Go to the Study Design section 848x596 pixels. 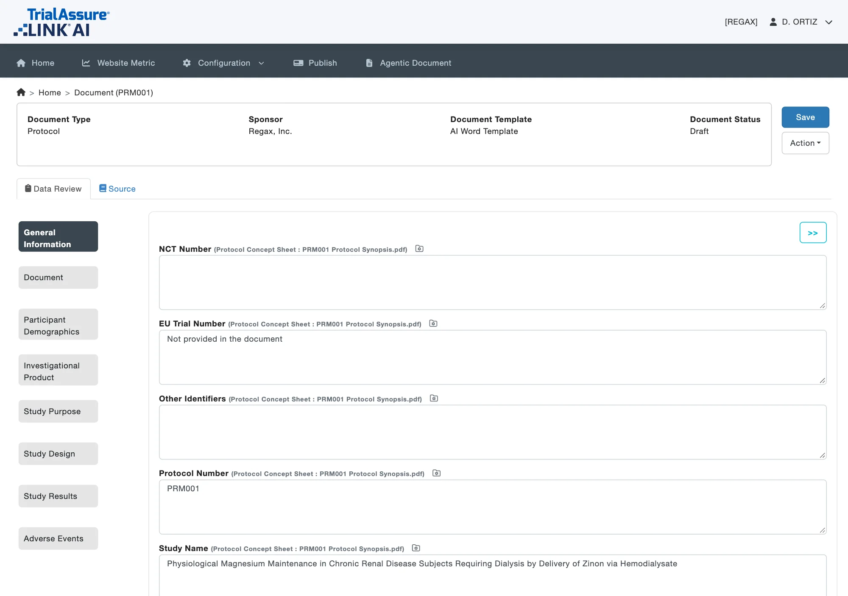click(58, 454)
